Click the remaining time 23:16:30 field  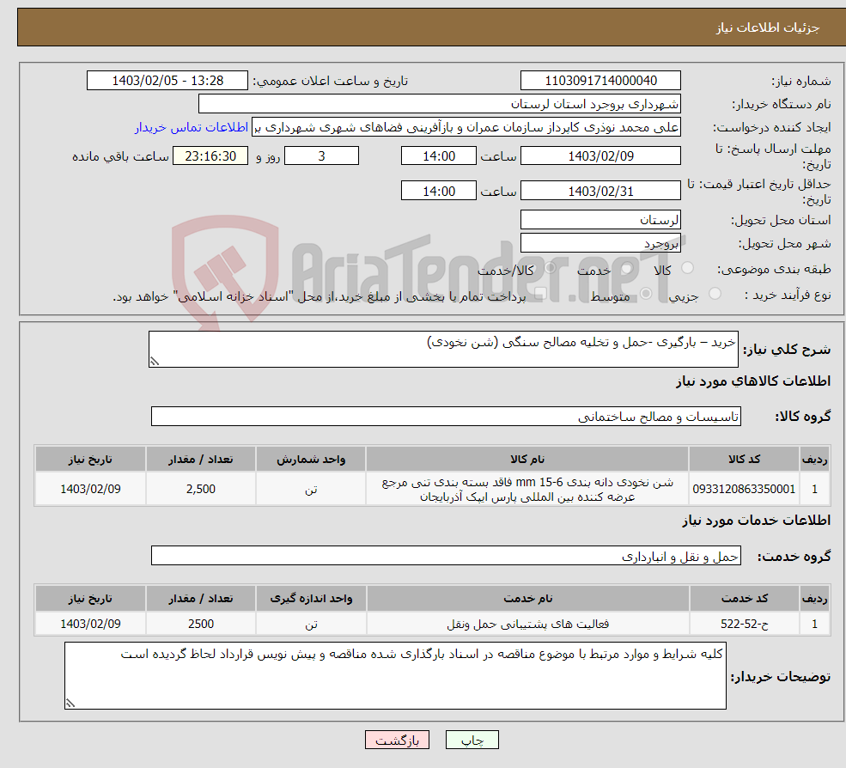tap(210, 156)
